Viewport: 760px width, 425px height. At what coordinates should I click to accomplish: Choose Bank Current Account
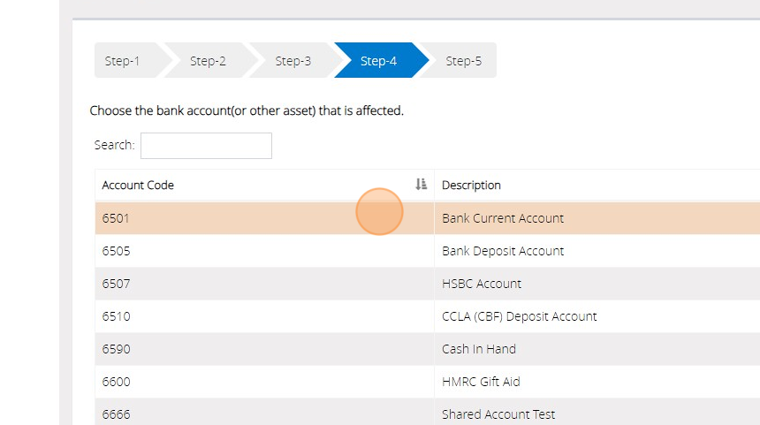pos(502,218)
